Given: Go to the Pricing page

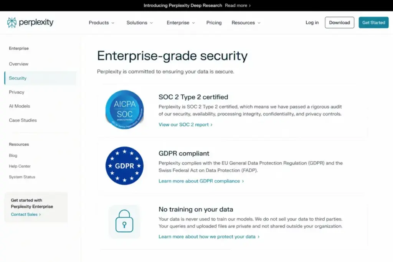Looking at the screenshot, I should tap(214, 23).
